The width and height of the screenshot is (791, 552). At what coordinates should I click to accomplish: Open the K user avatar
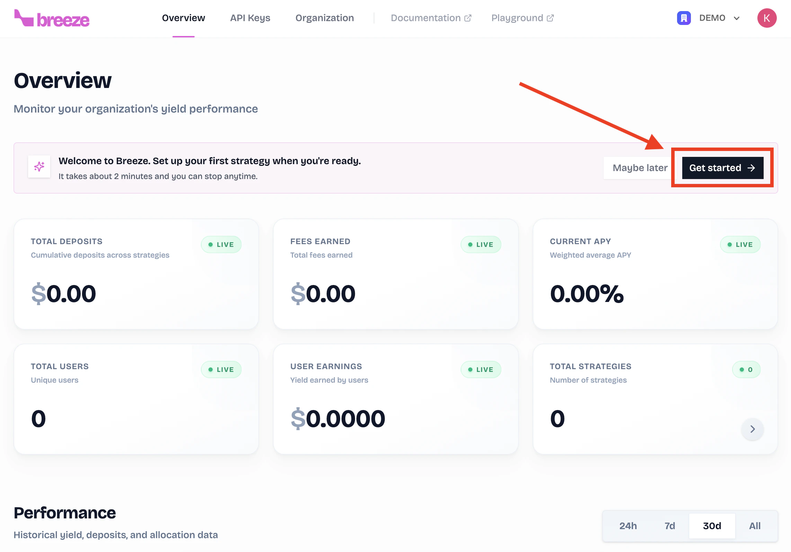(x=767, y=18)
